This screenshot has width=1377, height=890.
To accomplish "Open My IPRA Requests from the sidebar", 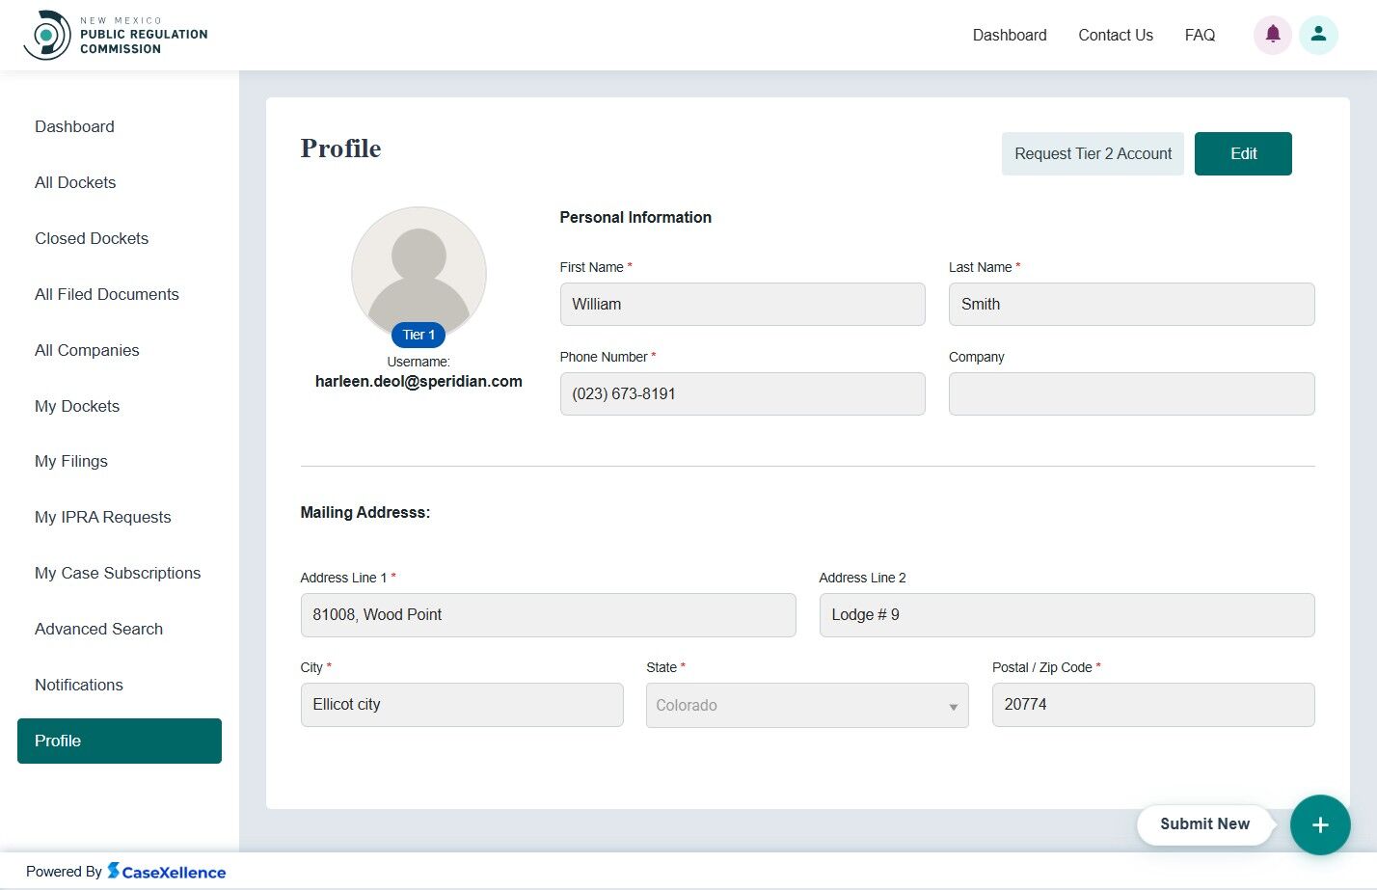I will (x=102, y=517).
